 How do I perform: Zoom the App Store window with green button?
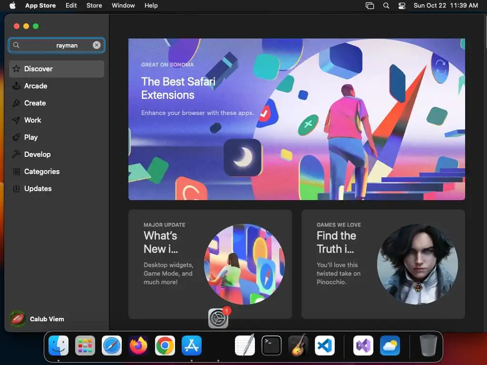[36, 27]
